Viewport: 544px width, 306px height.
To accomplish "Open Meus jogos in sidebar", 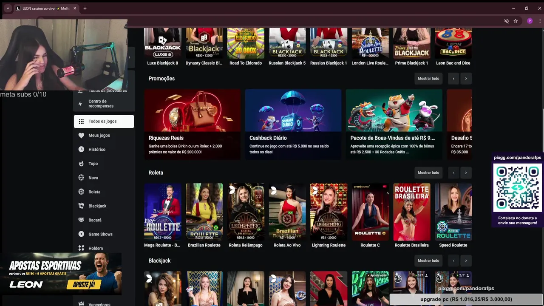I will (x=104, y=136).
